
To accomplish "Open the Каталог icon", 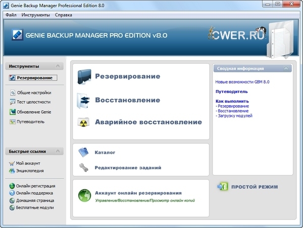I will click(x=84, y=152).
